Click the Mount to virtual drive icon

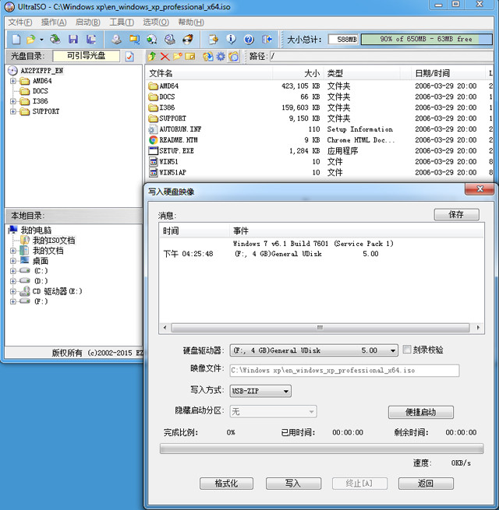(169, 40)
